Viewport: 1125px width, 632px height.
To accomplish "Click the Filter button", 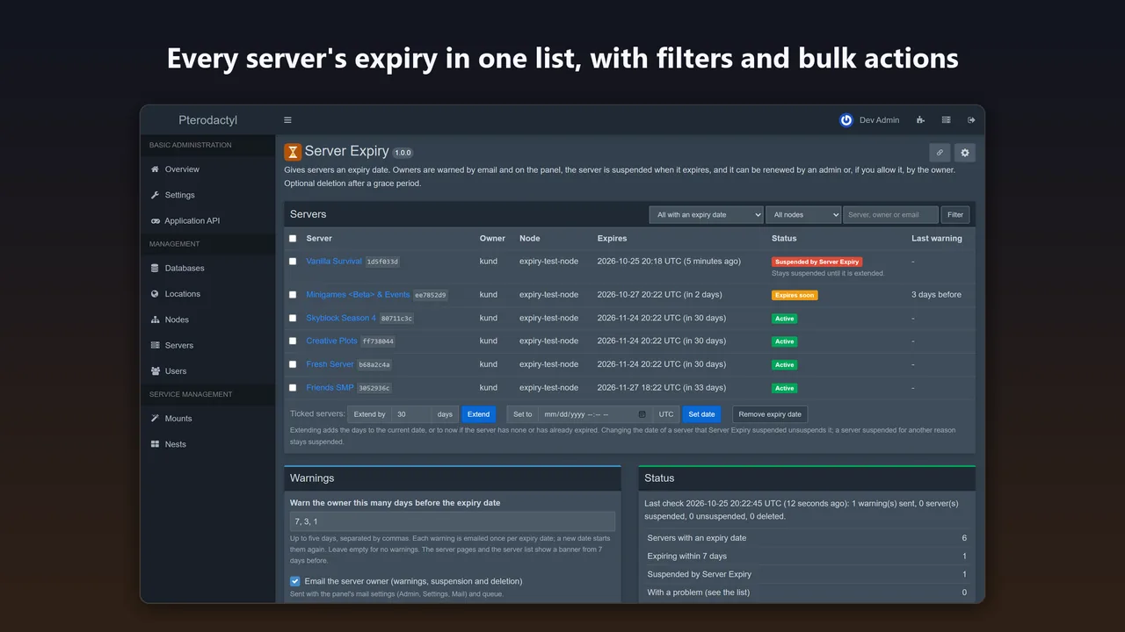I will click(955, 214).
